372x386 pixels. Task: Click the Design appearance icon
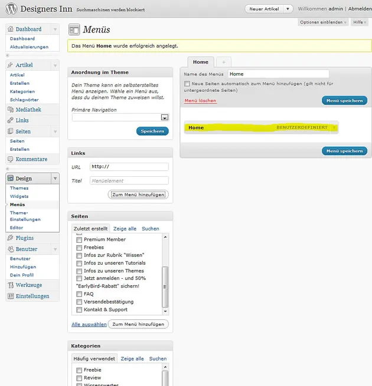tap(11, 178)
